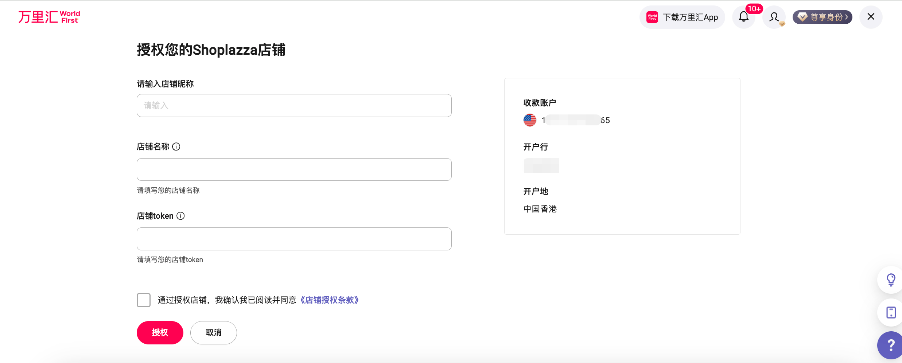902x363 pixels.
Task: Expand the 尊享身份 membership badge
Action: [822, 17]
